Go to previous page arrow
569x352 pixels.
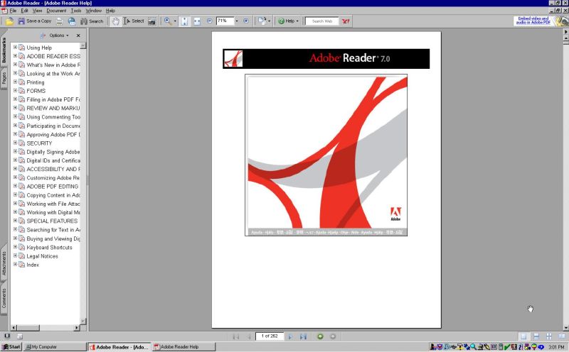pyautogui.click(x=249, y=336)
